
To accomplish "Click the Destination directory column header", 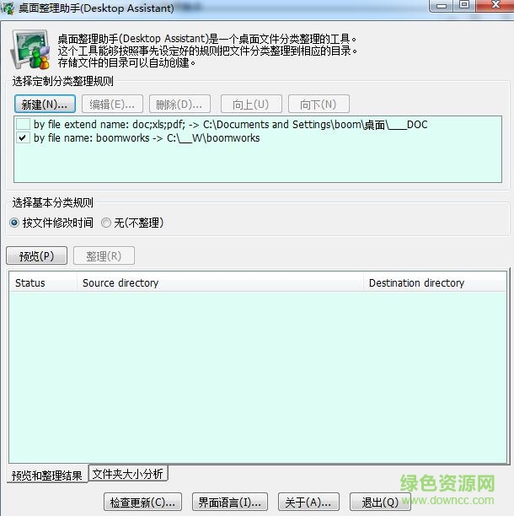I will pyautogui.click(x=435, y=282).
